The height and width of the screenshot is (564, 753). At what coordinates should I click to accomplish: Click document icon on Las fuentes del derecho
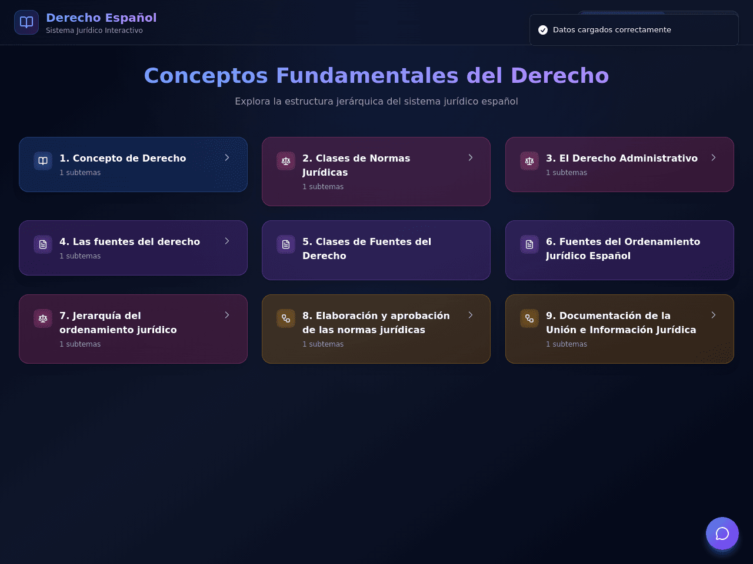tap(43, 244)
